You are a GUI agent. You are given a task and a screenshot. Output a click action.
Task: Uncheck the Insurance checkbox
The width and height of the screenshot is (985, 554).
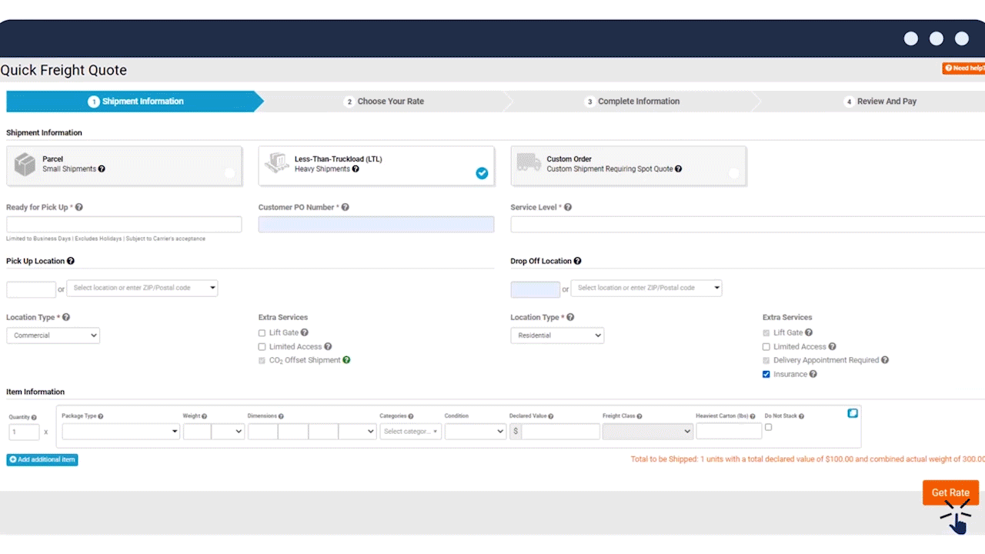pos(766,375)
